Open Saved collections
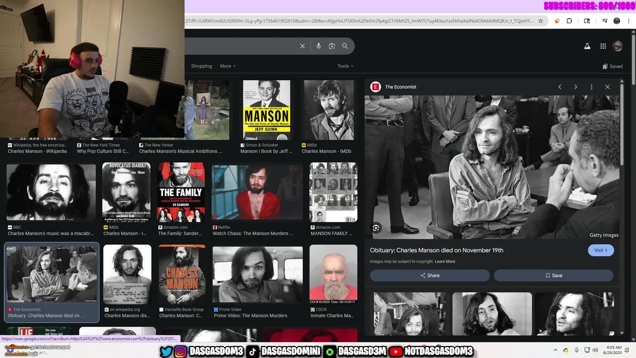Viewport: 636px width, 358px height. (612, 66)
